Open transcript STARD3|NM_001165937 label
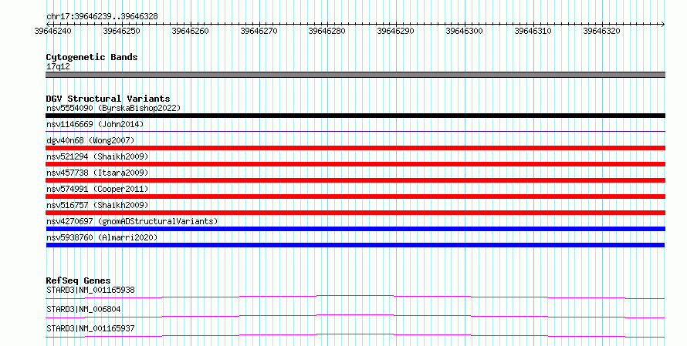The height and width of the screenshot is (346, 687). [x=90, y=328]
